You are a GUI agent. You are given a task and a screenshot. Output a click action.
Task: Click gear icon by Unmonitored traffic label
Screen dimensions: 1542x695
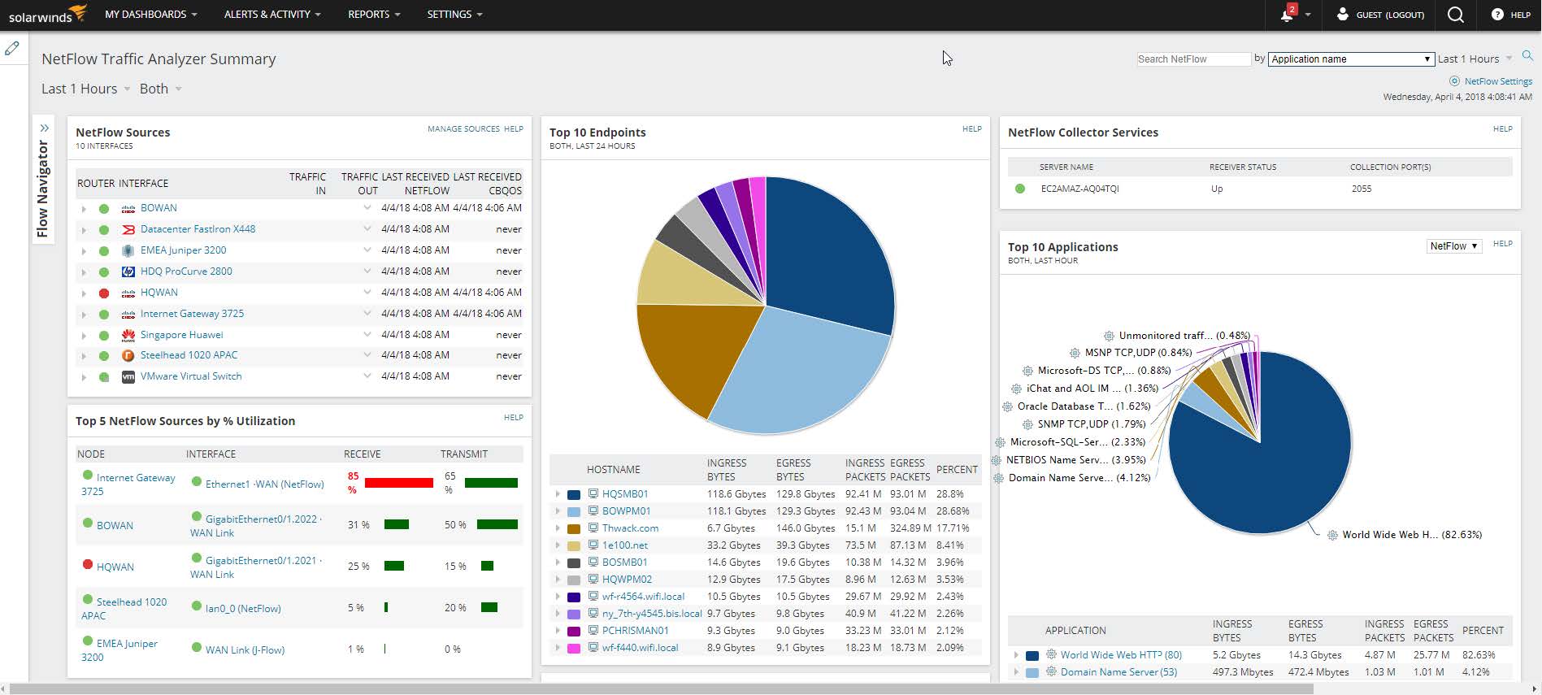coord(1109,336)
